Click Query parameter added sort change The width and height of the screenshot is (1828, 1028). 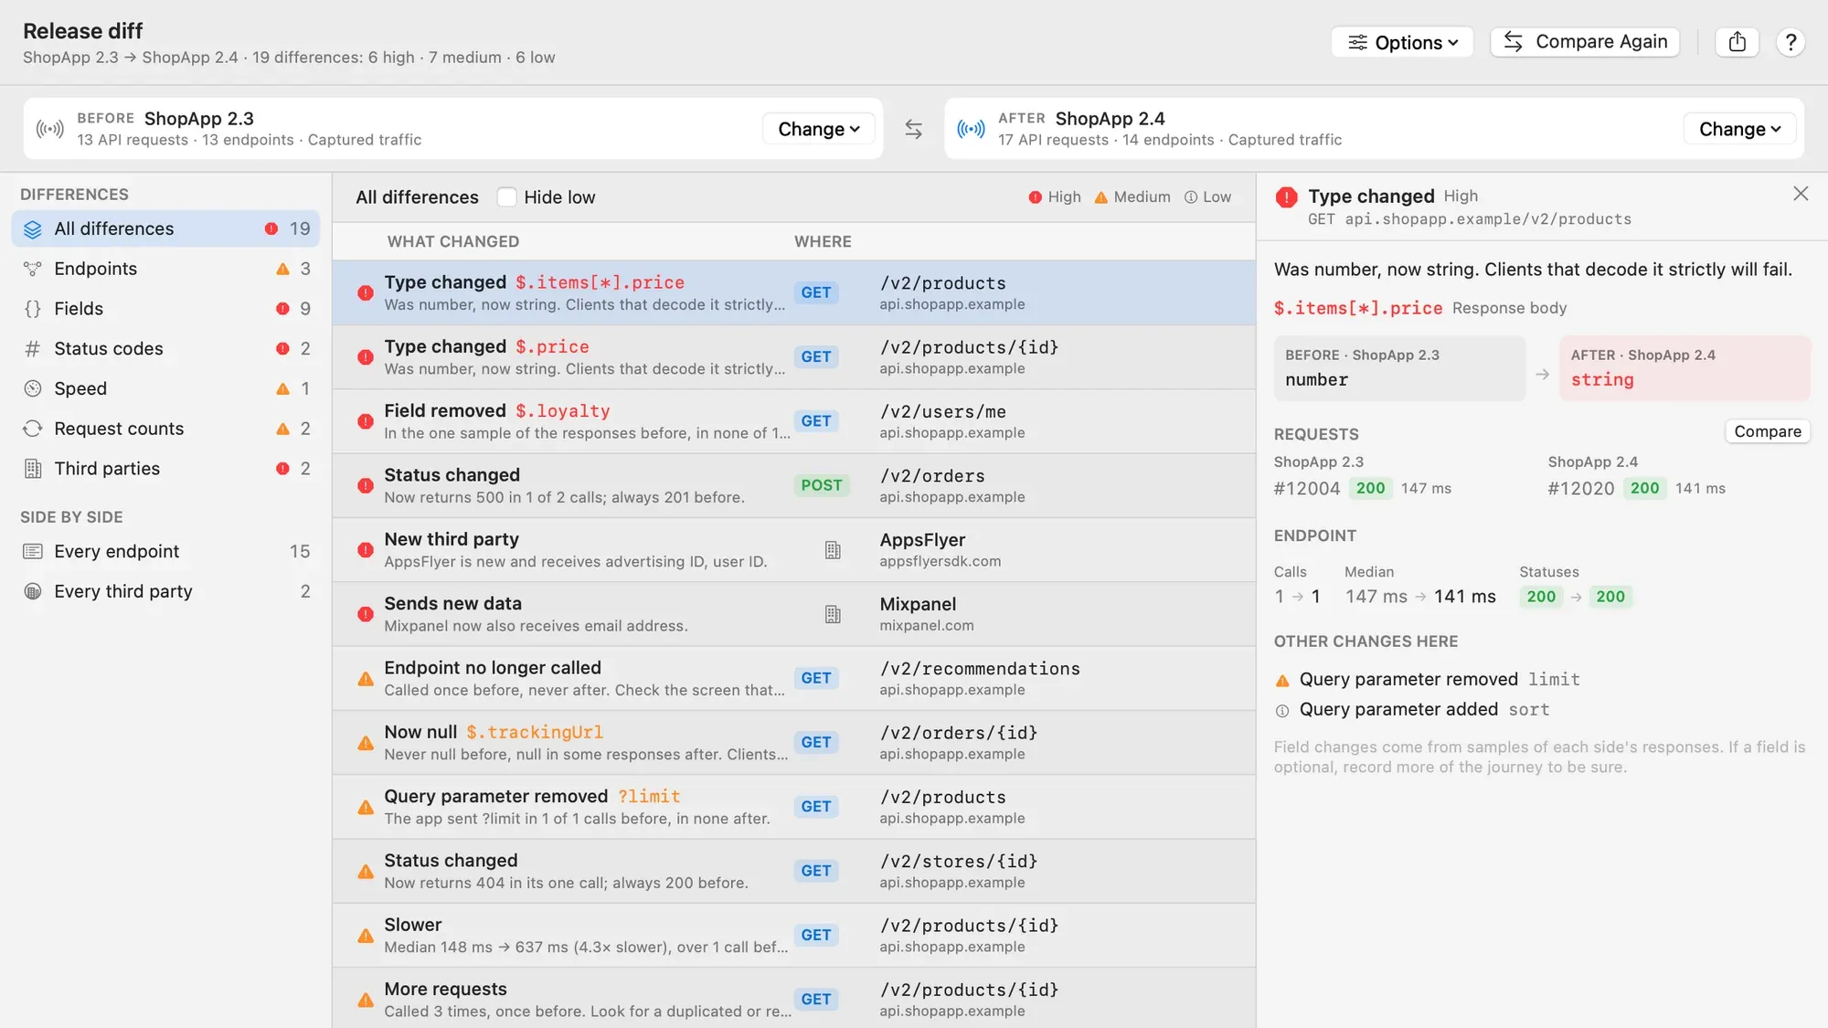pos(1412,709)
